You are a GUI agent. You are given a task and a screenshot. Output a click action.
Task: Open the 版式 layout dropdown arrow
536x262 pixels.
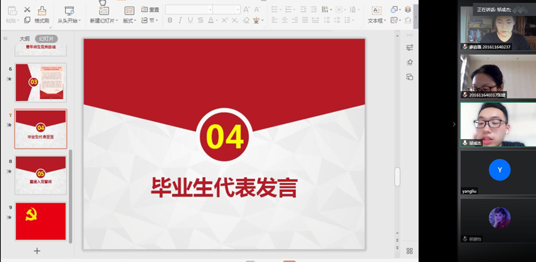tap(135, 21)
